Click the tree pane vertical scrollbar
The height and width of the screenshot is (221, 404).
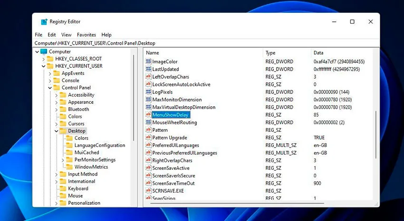(x=134, y=98)
